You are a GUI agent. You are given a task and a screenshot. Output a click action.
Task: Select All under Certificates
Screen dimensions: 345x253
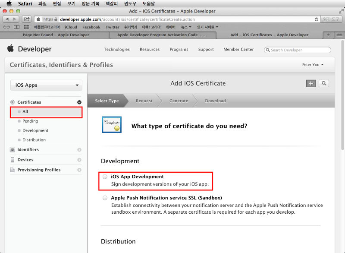click(x=46, y=112)
